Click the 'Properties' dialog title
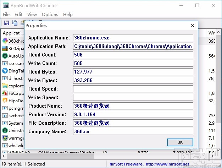Viewport: 222px width, 168px height. [x=36, y=26]
